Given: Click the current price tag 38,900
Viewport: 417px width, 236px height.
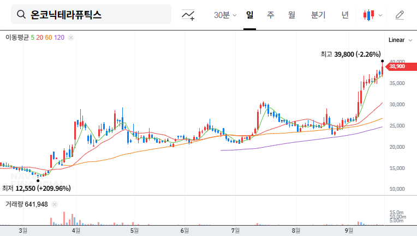Looking at the screenshot, I should [401, 66].
